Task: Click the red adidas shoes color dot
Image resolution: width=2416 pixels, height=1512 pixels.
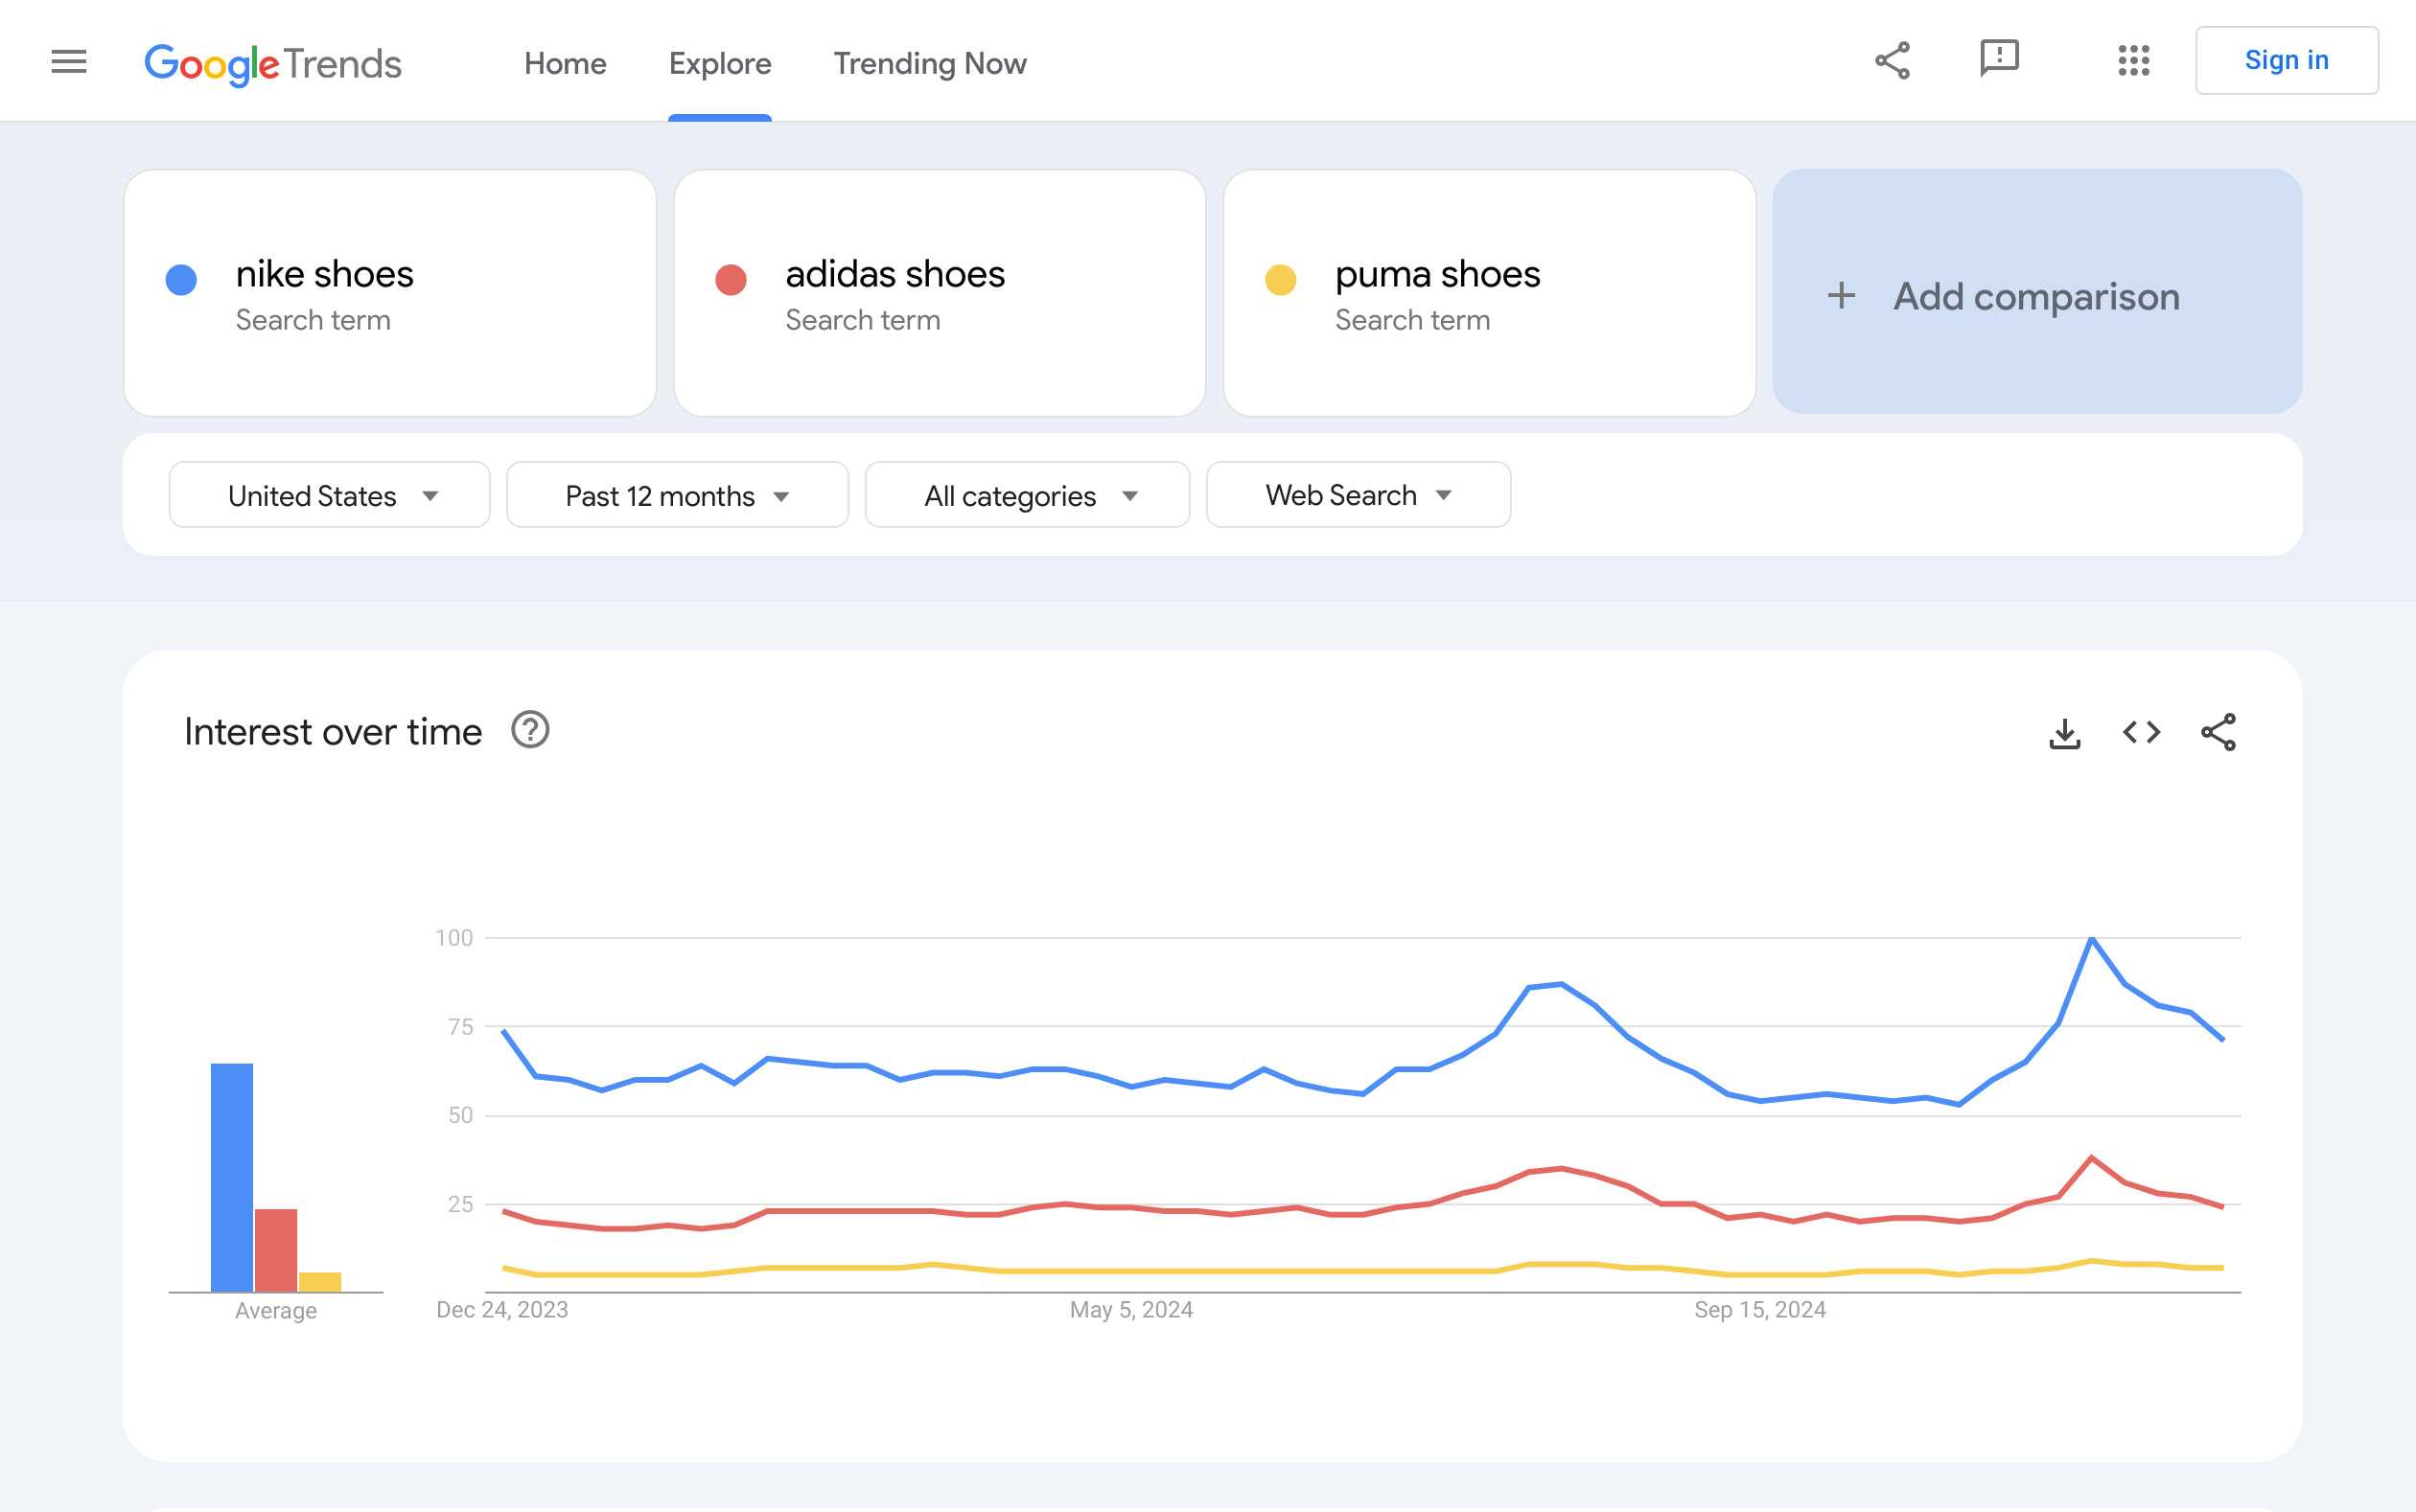Action: [x=732, y=280]
